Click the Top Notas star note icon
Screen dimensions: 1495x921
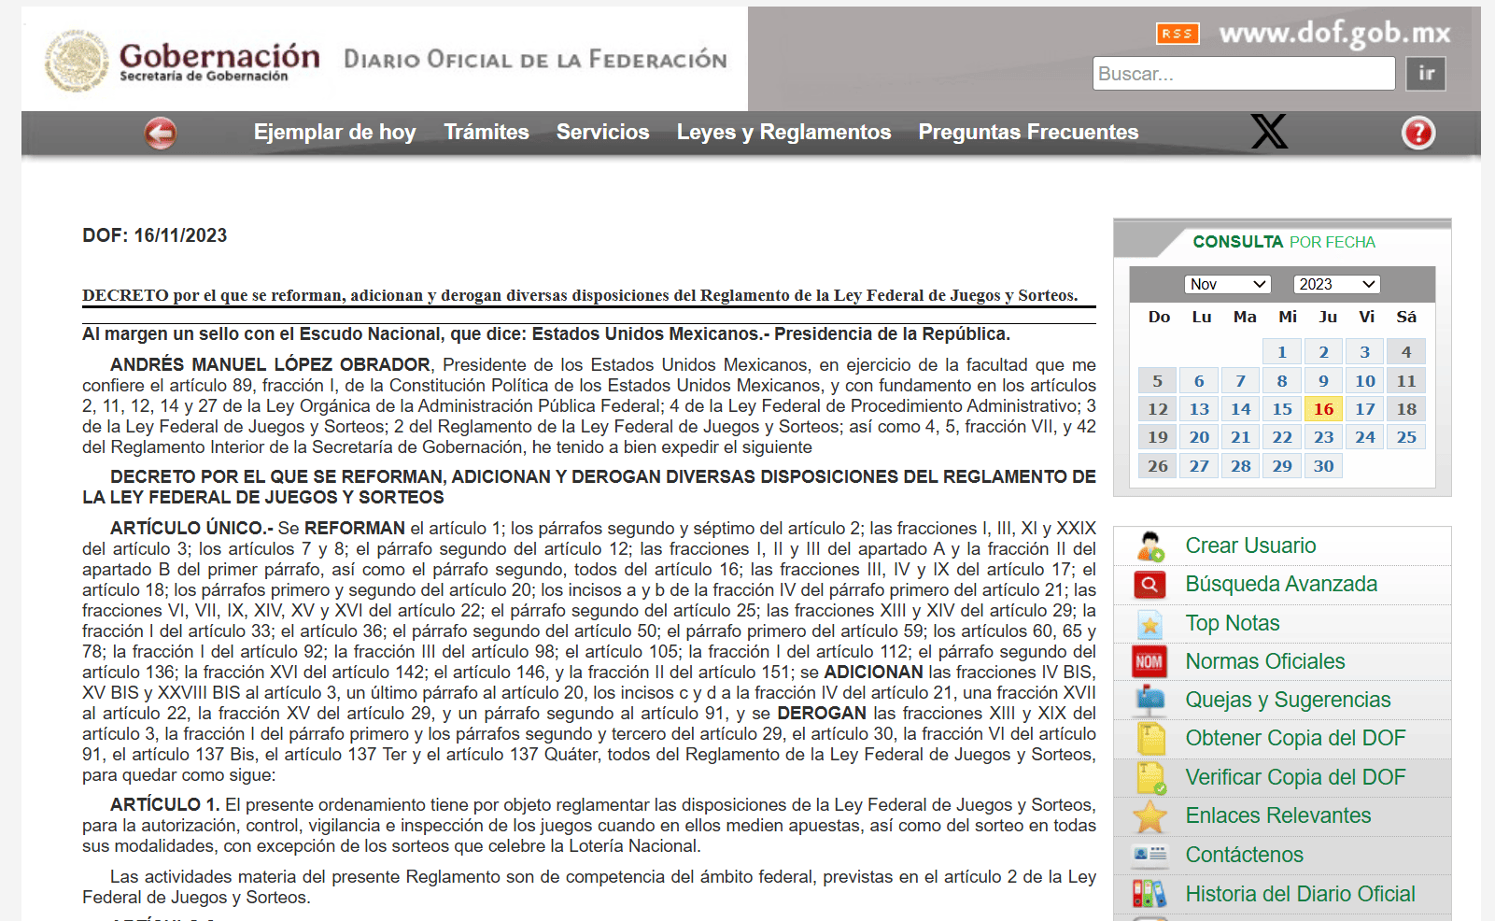pyautogui.click(x=1149, y=623)
